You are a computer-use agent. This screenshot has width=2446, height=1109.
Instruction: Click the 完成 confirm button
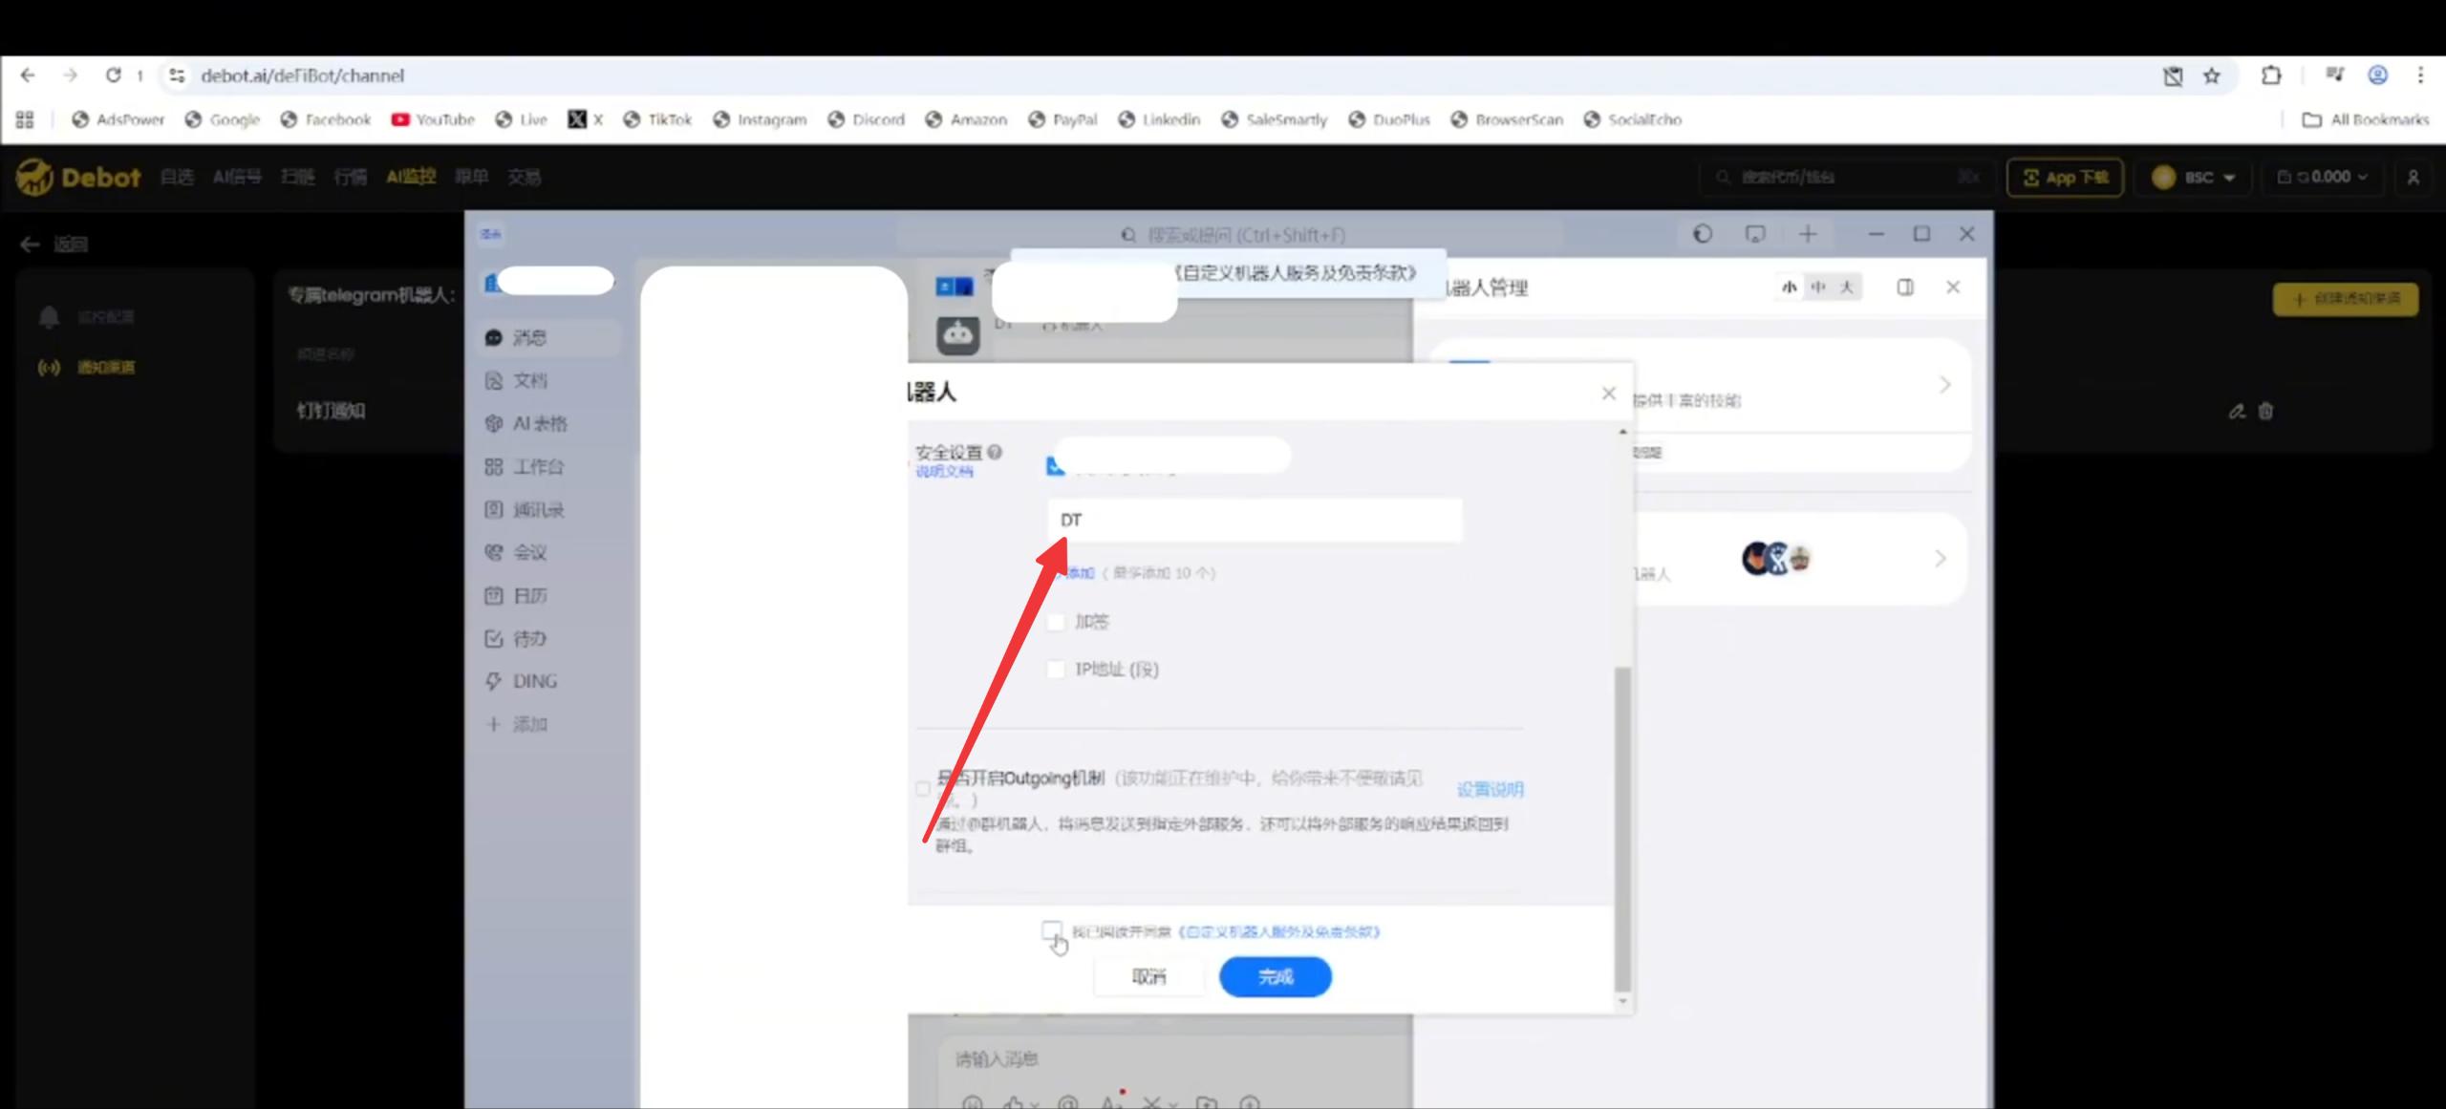[1276, 976]
